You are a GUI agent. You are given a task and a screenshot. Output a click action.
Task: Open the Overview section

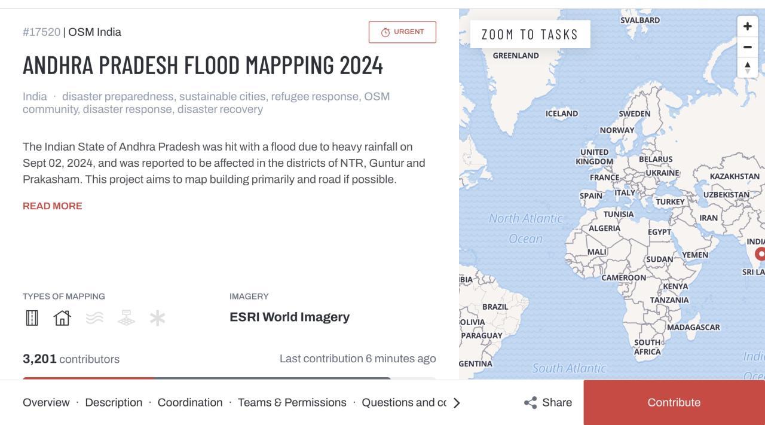pyautogui.click(x=46, y=403)
